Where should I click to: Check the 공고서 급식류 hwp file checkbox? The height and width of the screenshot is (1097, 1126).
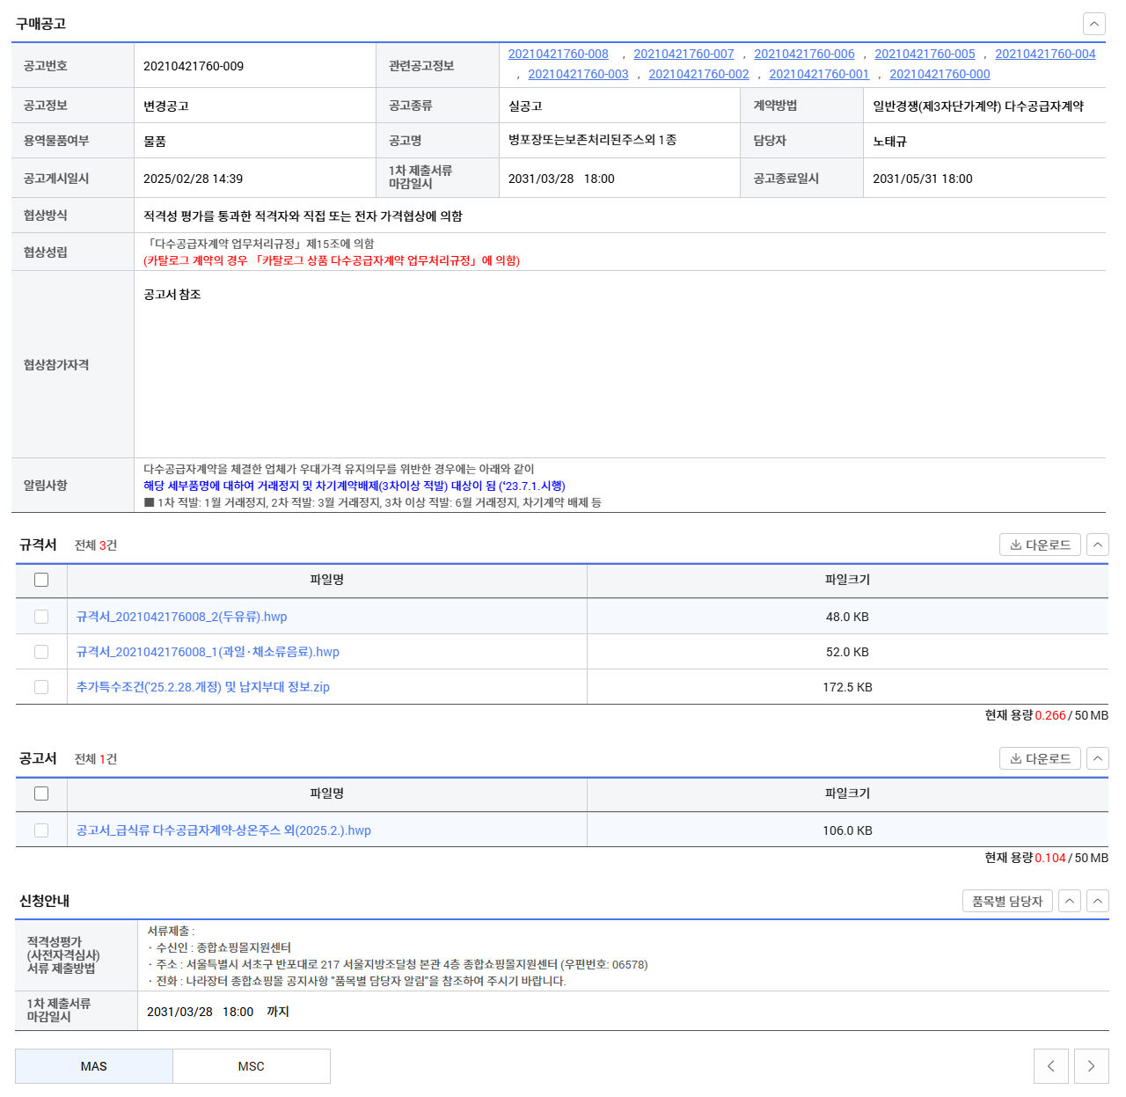click(41, 830)
